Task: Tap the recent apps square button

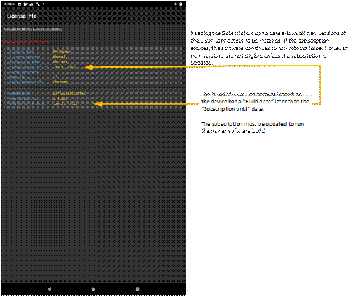Action: (x=137, y=289)
